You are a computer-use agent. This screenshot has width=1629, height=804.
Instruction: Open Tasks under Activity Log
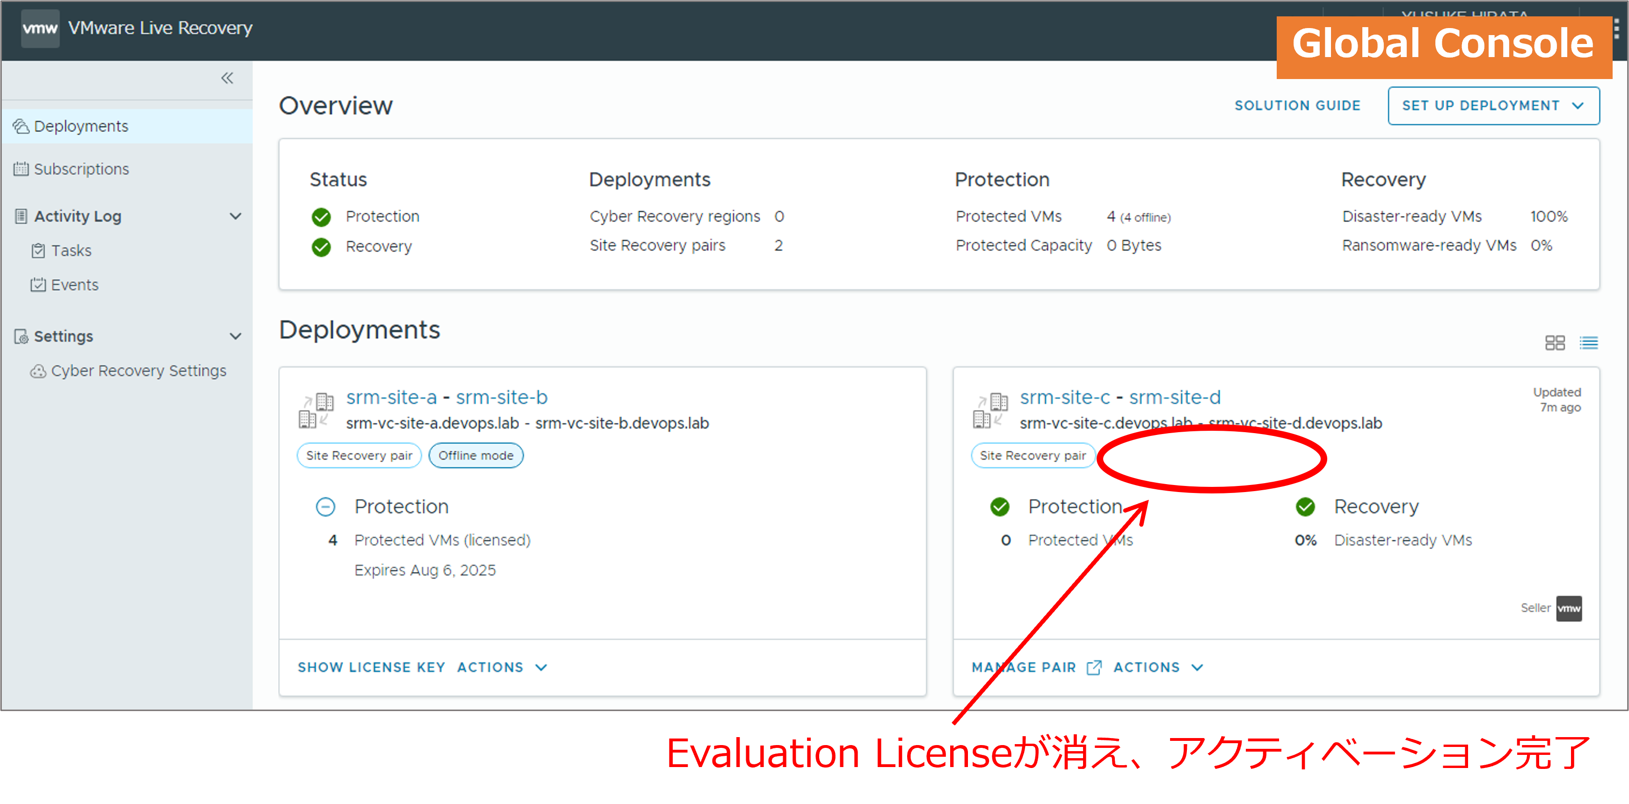click(72, 251)
